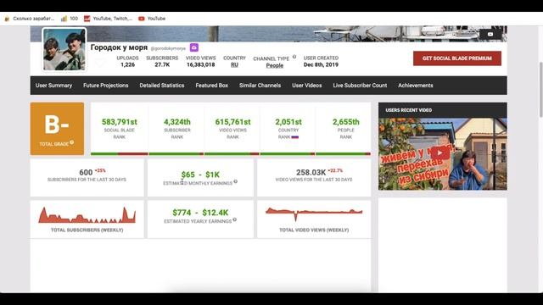The width and height of the screenshot is (543, 305).
Task: Click the 258.03K video views value
Action: (311, 172)
